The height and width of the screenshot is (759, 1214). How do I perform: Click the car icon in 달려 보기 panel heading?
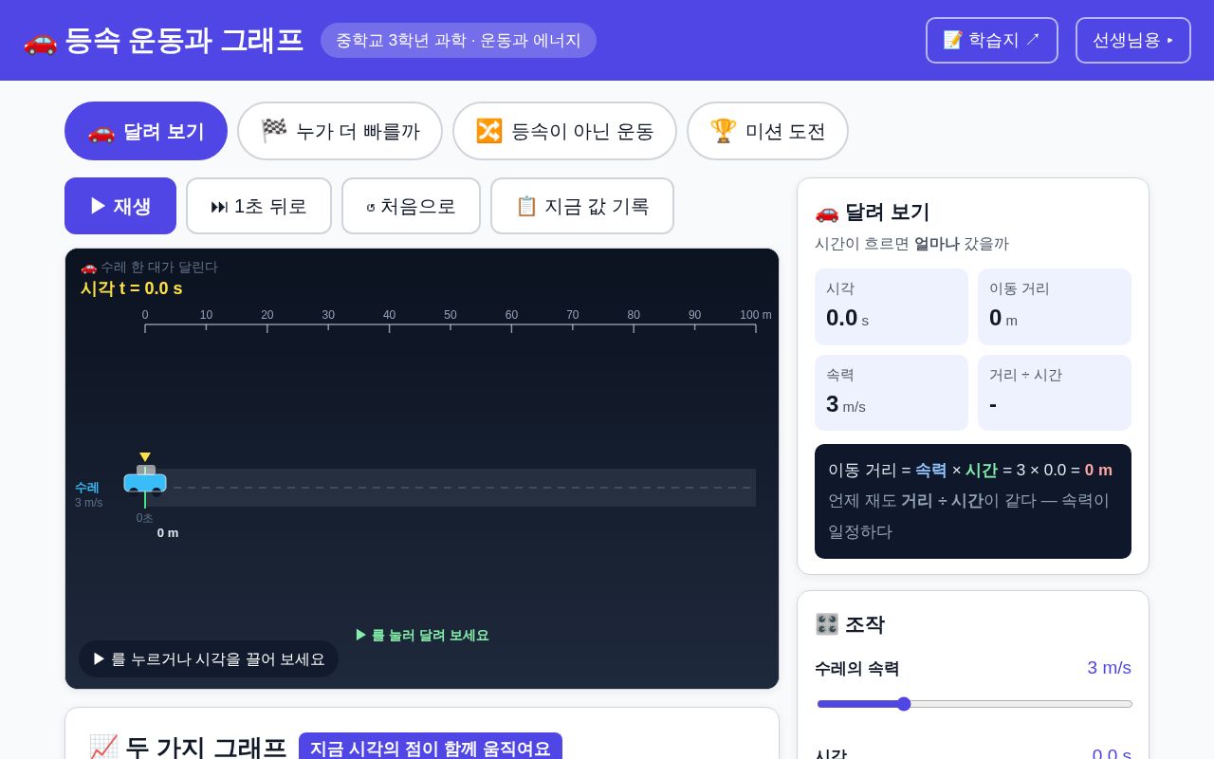827,212
